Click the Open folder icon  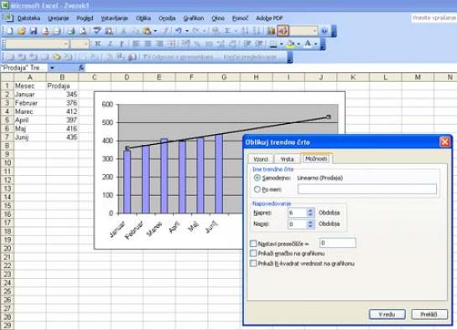(22, 30)
